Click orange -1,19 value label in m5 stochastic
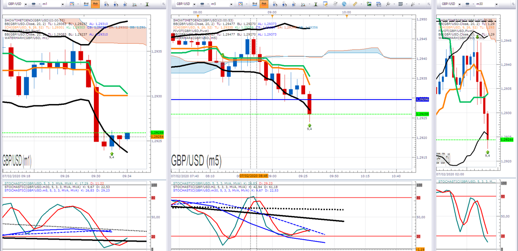Viewport: 518px width, 251px height. [420, 249]
